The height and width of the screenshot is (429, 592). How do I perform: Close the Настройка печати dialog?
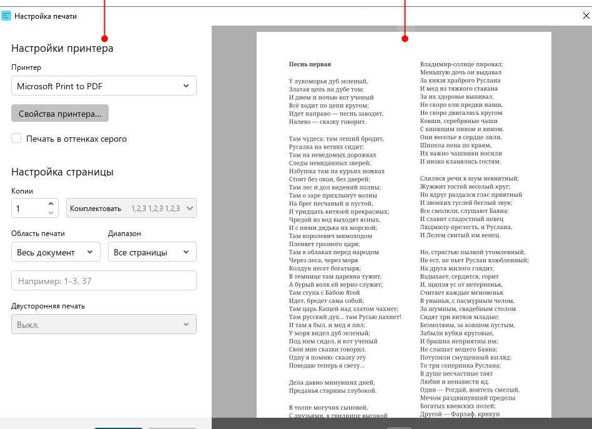pos(586,16)
